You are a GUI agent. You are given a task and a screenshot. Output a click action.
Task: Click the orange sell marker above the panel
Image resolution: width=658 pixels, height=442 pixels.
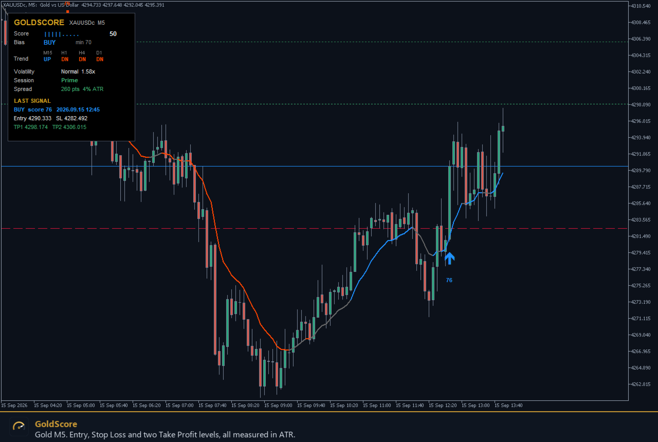coord(67,11)
